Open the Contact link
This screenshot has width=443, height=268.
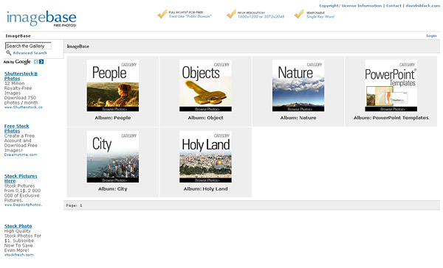tap(394, 6)
